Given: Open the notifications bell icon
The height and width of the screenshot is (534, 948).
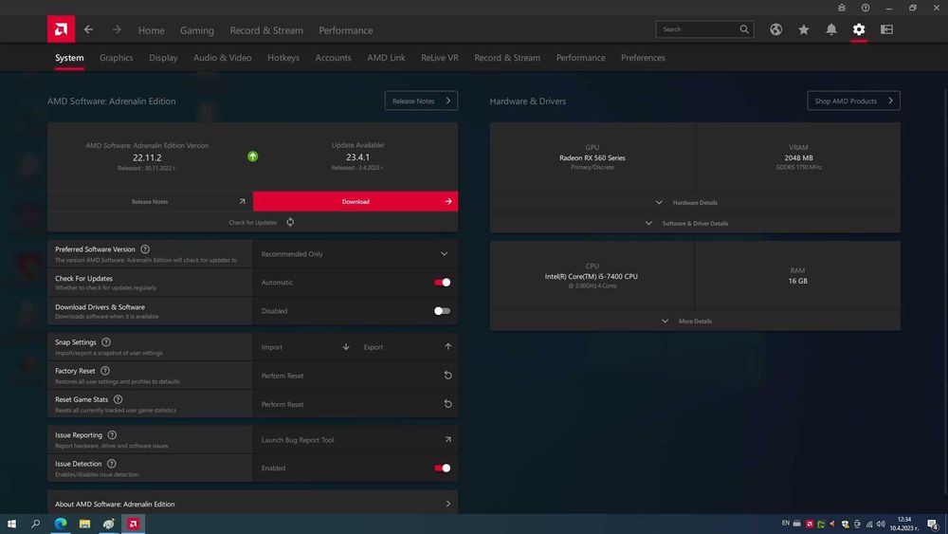Looking at the screenshot, I should (x=831, y=29).
